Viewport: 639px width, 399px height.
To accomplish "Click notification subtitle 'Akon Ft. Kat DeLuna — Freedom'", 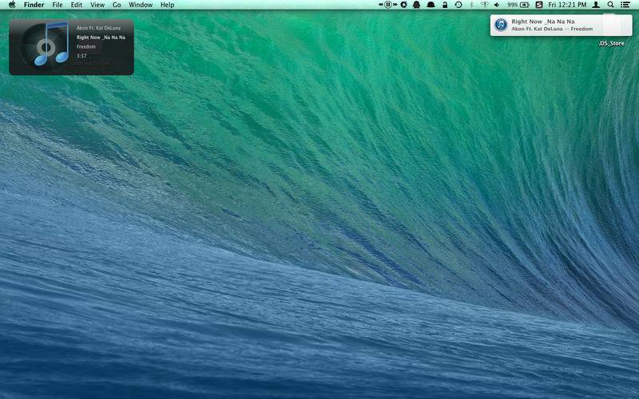I will (x=552, y=29).
